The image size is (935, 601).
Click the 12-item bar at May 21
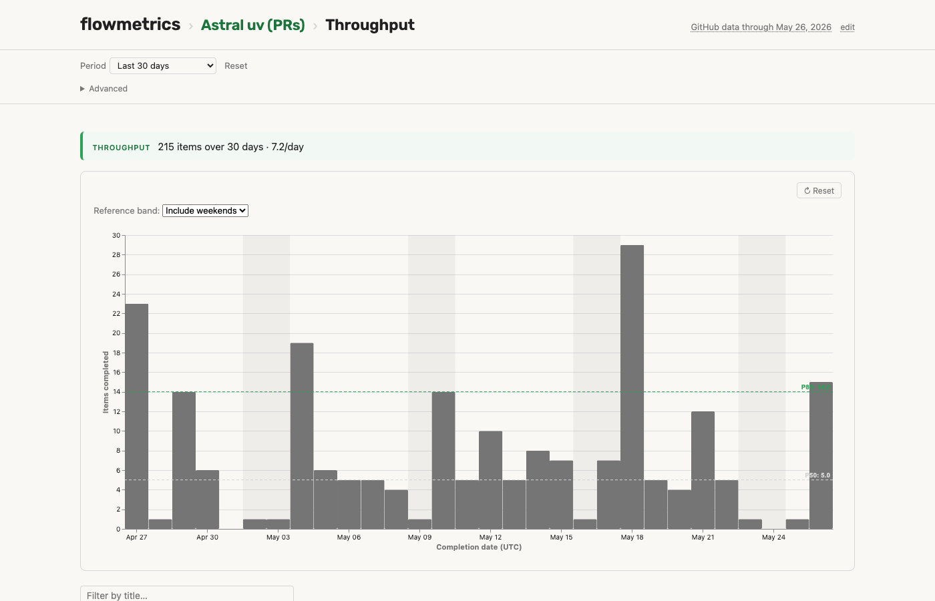(x=703, y=470)
